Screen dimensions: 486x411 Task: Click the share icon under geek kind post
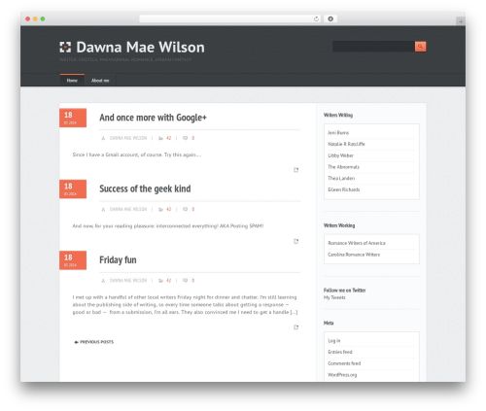pyautogui.click(x=295, y=241)
